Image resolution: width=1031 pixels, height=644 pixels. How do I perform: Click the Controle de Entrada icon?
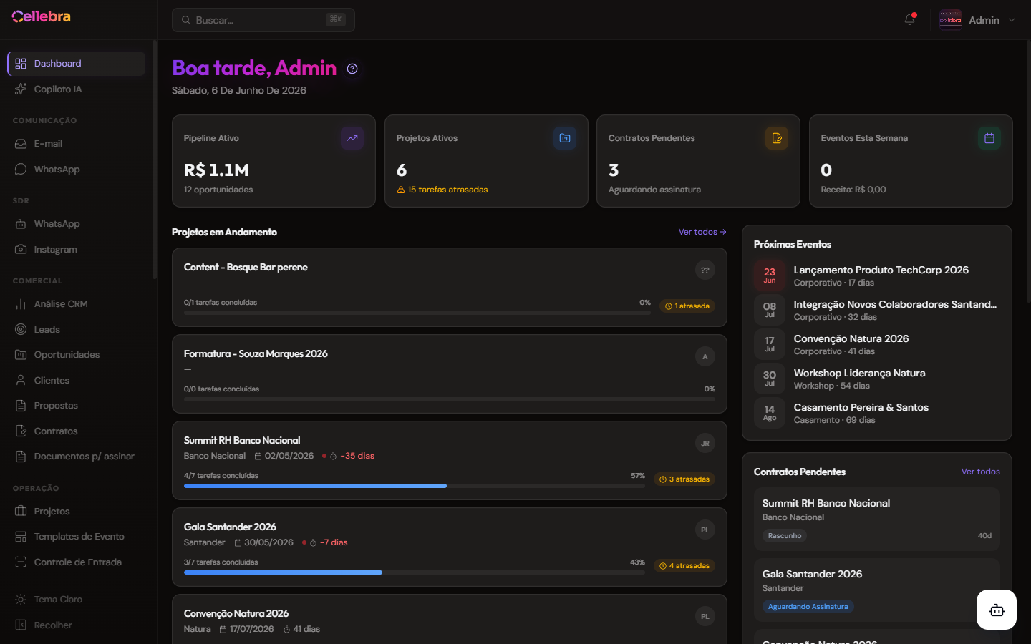(21, 562)
